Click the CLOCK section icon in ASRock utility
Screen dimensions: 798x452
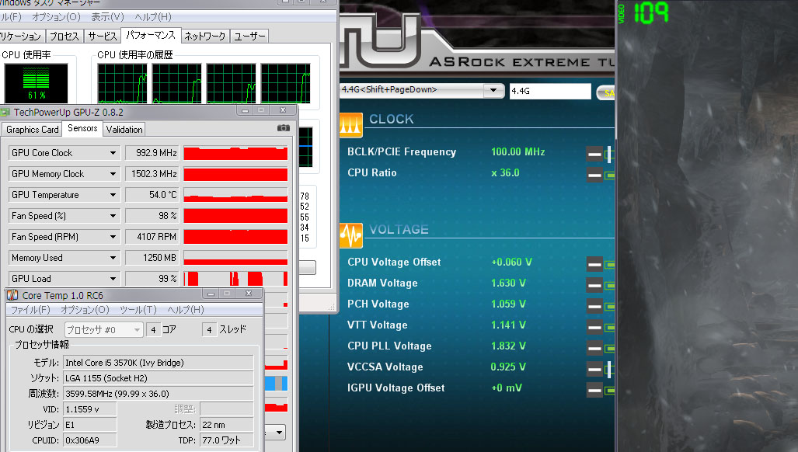point(350,125)
